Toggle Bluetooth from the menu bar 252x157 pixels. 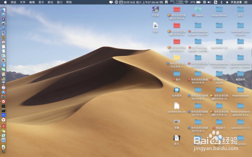point(221,3)
